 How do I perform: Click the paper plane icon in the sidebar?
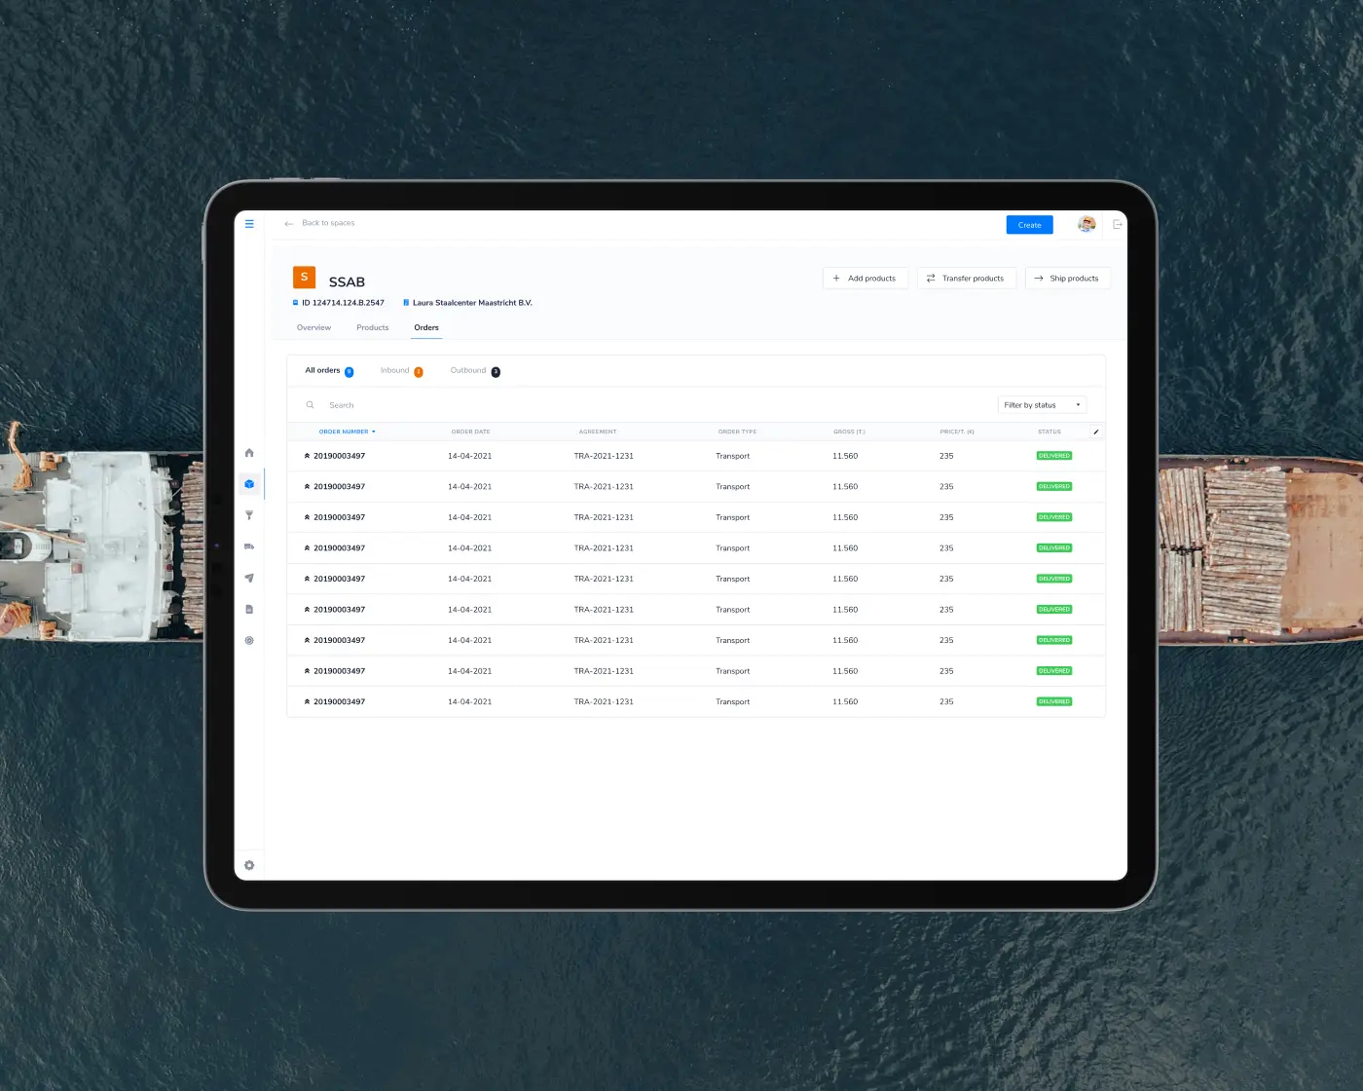coord(249,578)
